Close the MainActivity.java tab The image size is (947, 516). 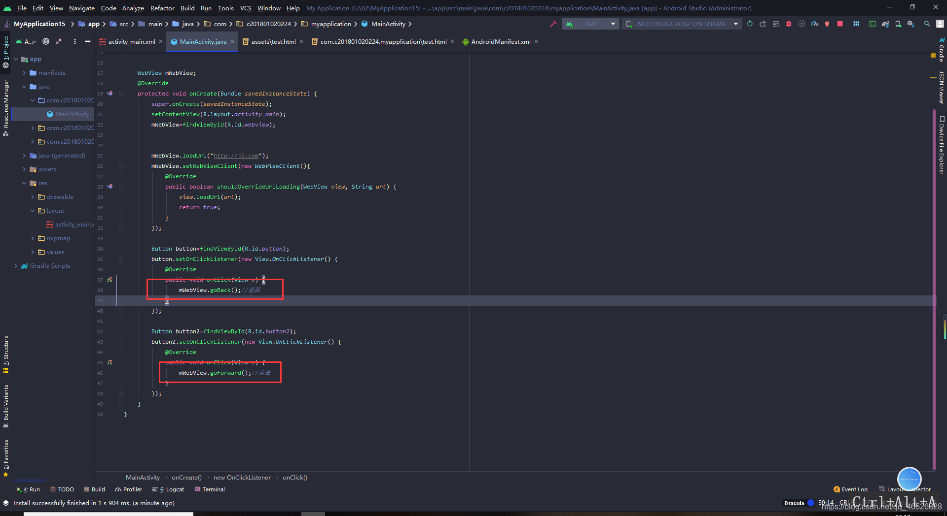click(232, 41)
